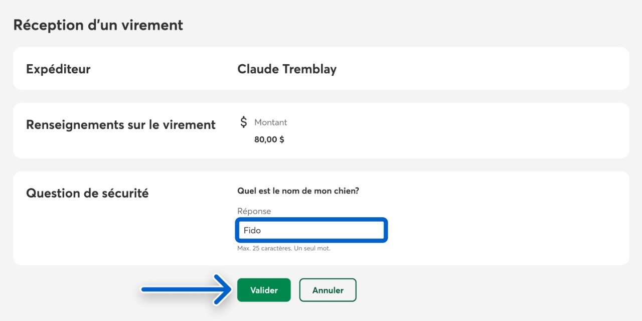
Task: Click the "Max. 25 caractères" hint text
Action: 284,248
